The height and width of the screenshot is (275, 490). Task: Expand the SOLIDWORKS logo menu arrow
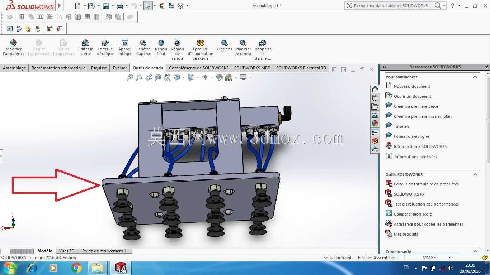coord(60,6)
